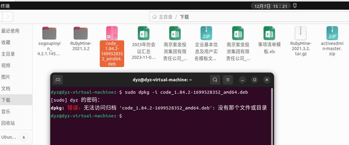Click file name 事项清单模板.xls
This screenshot has height=145, width=349.
pyautogui.click(x=270, y=48)
